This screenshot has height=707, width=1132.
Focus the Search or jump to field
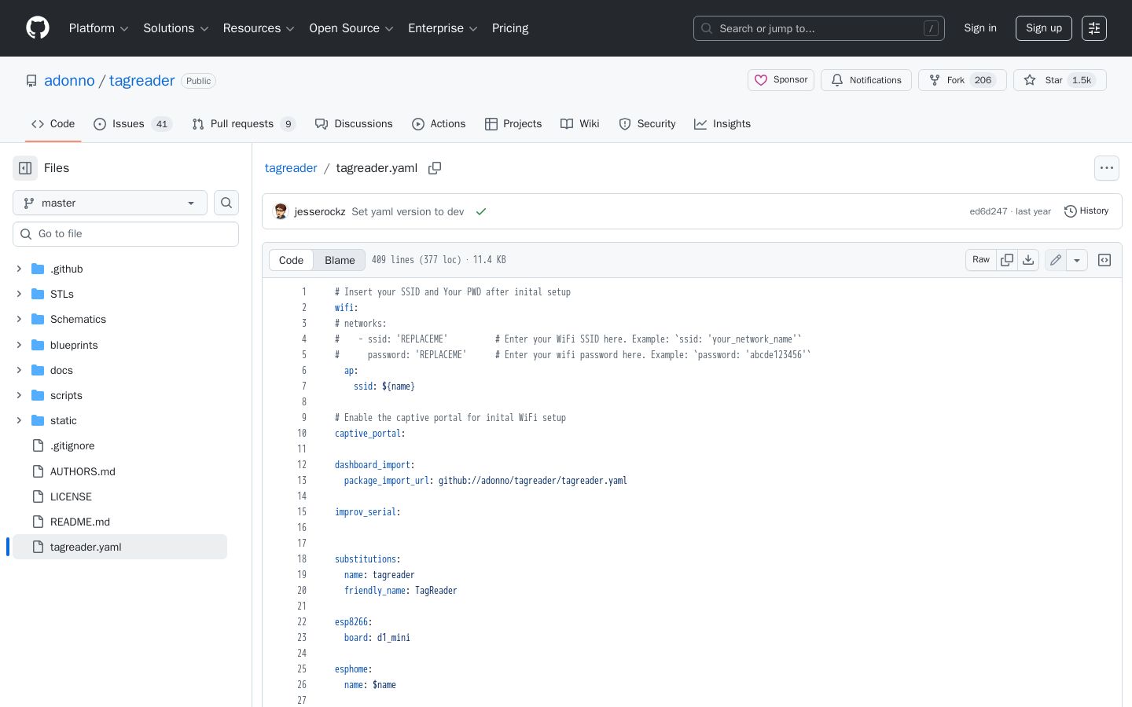(x=819, y=28)
